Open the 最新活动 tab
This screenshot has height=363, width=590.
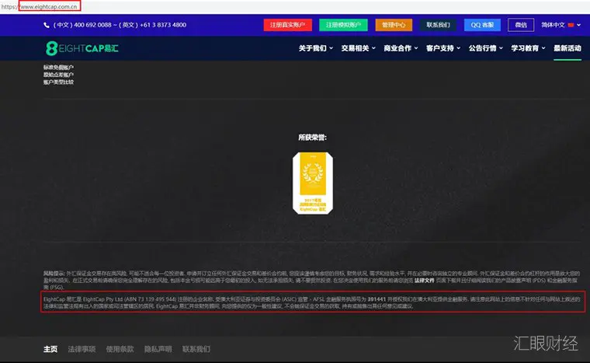pos(567,48)
